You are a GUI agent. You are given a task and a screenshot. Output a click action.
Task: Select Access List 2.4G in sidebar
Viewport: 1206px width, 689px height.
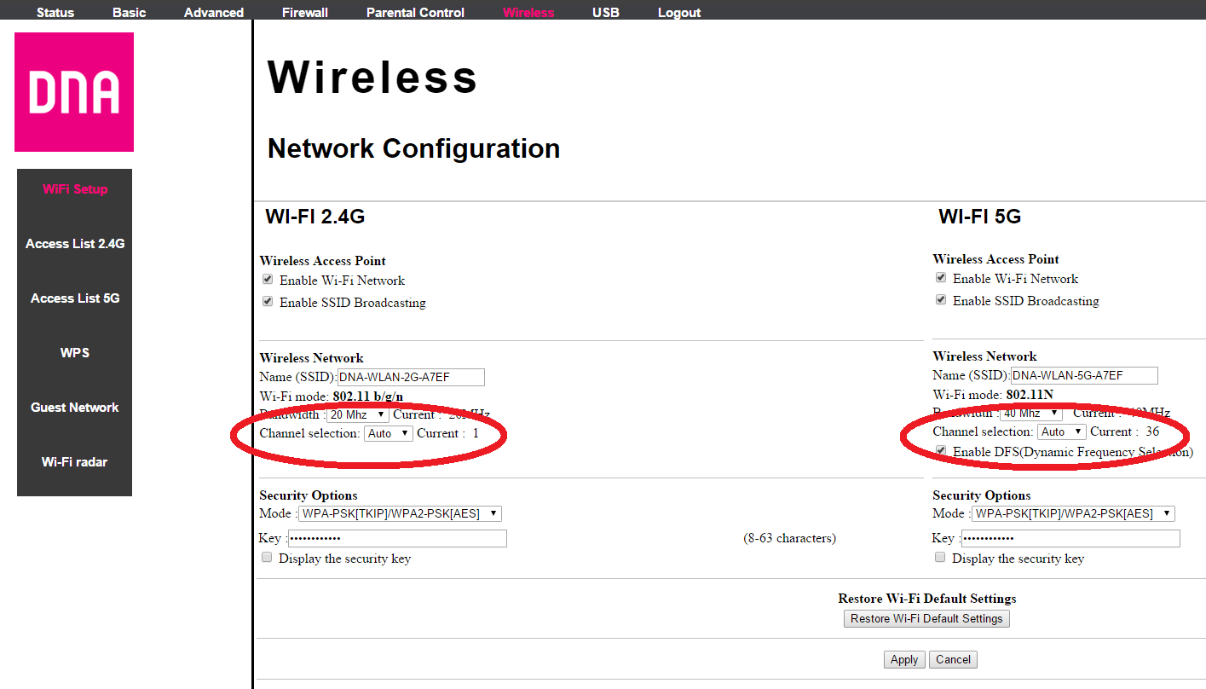pos(75,244)
